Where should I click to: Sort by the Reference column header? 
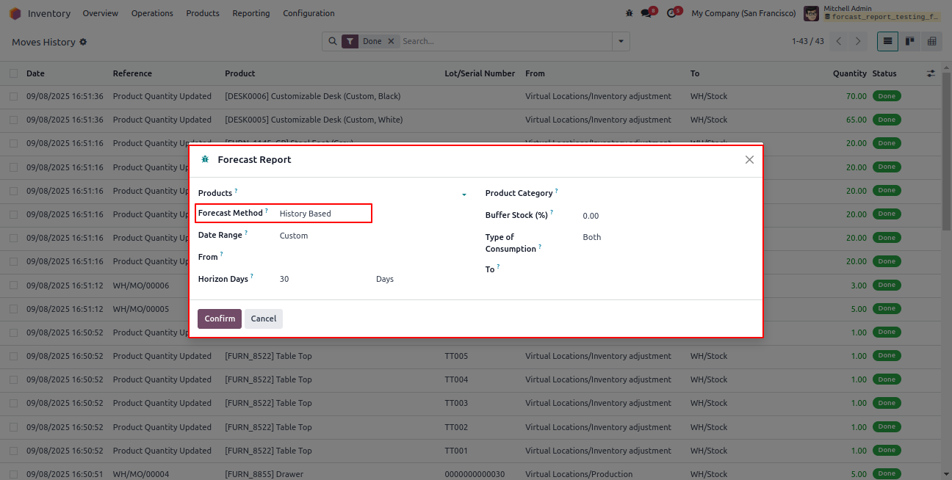132,73
